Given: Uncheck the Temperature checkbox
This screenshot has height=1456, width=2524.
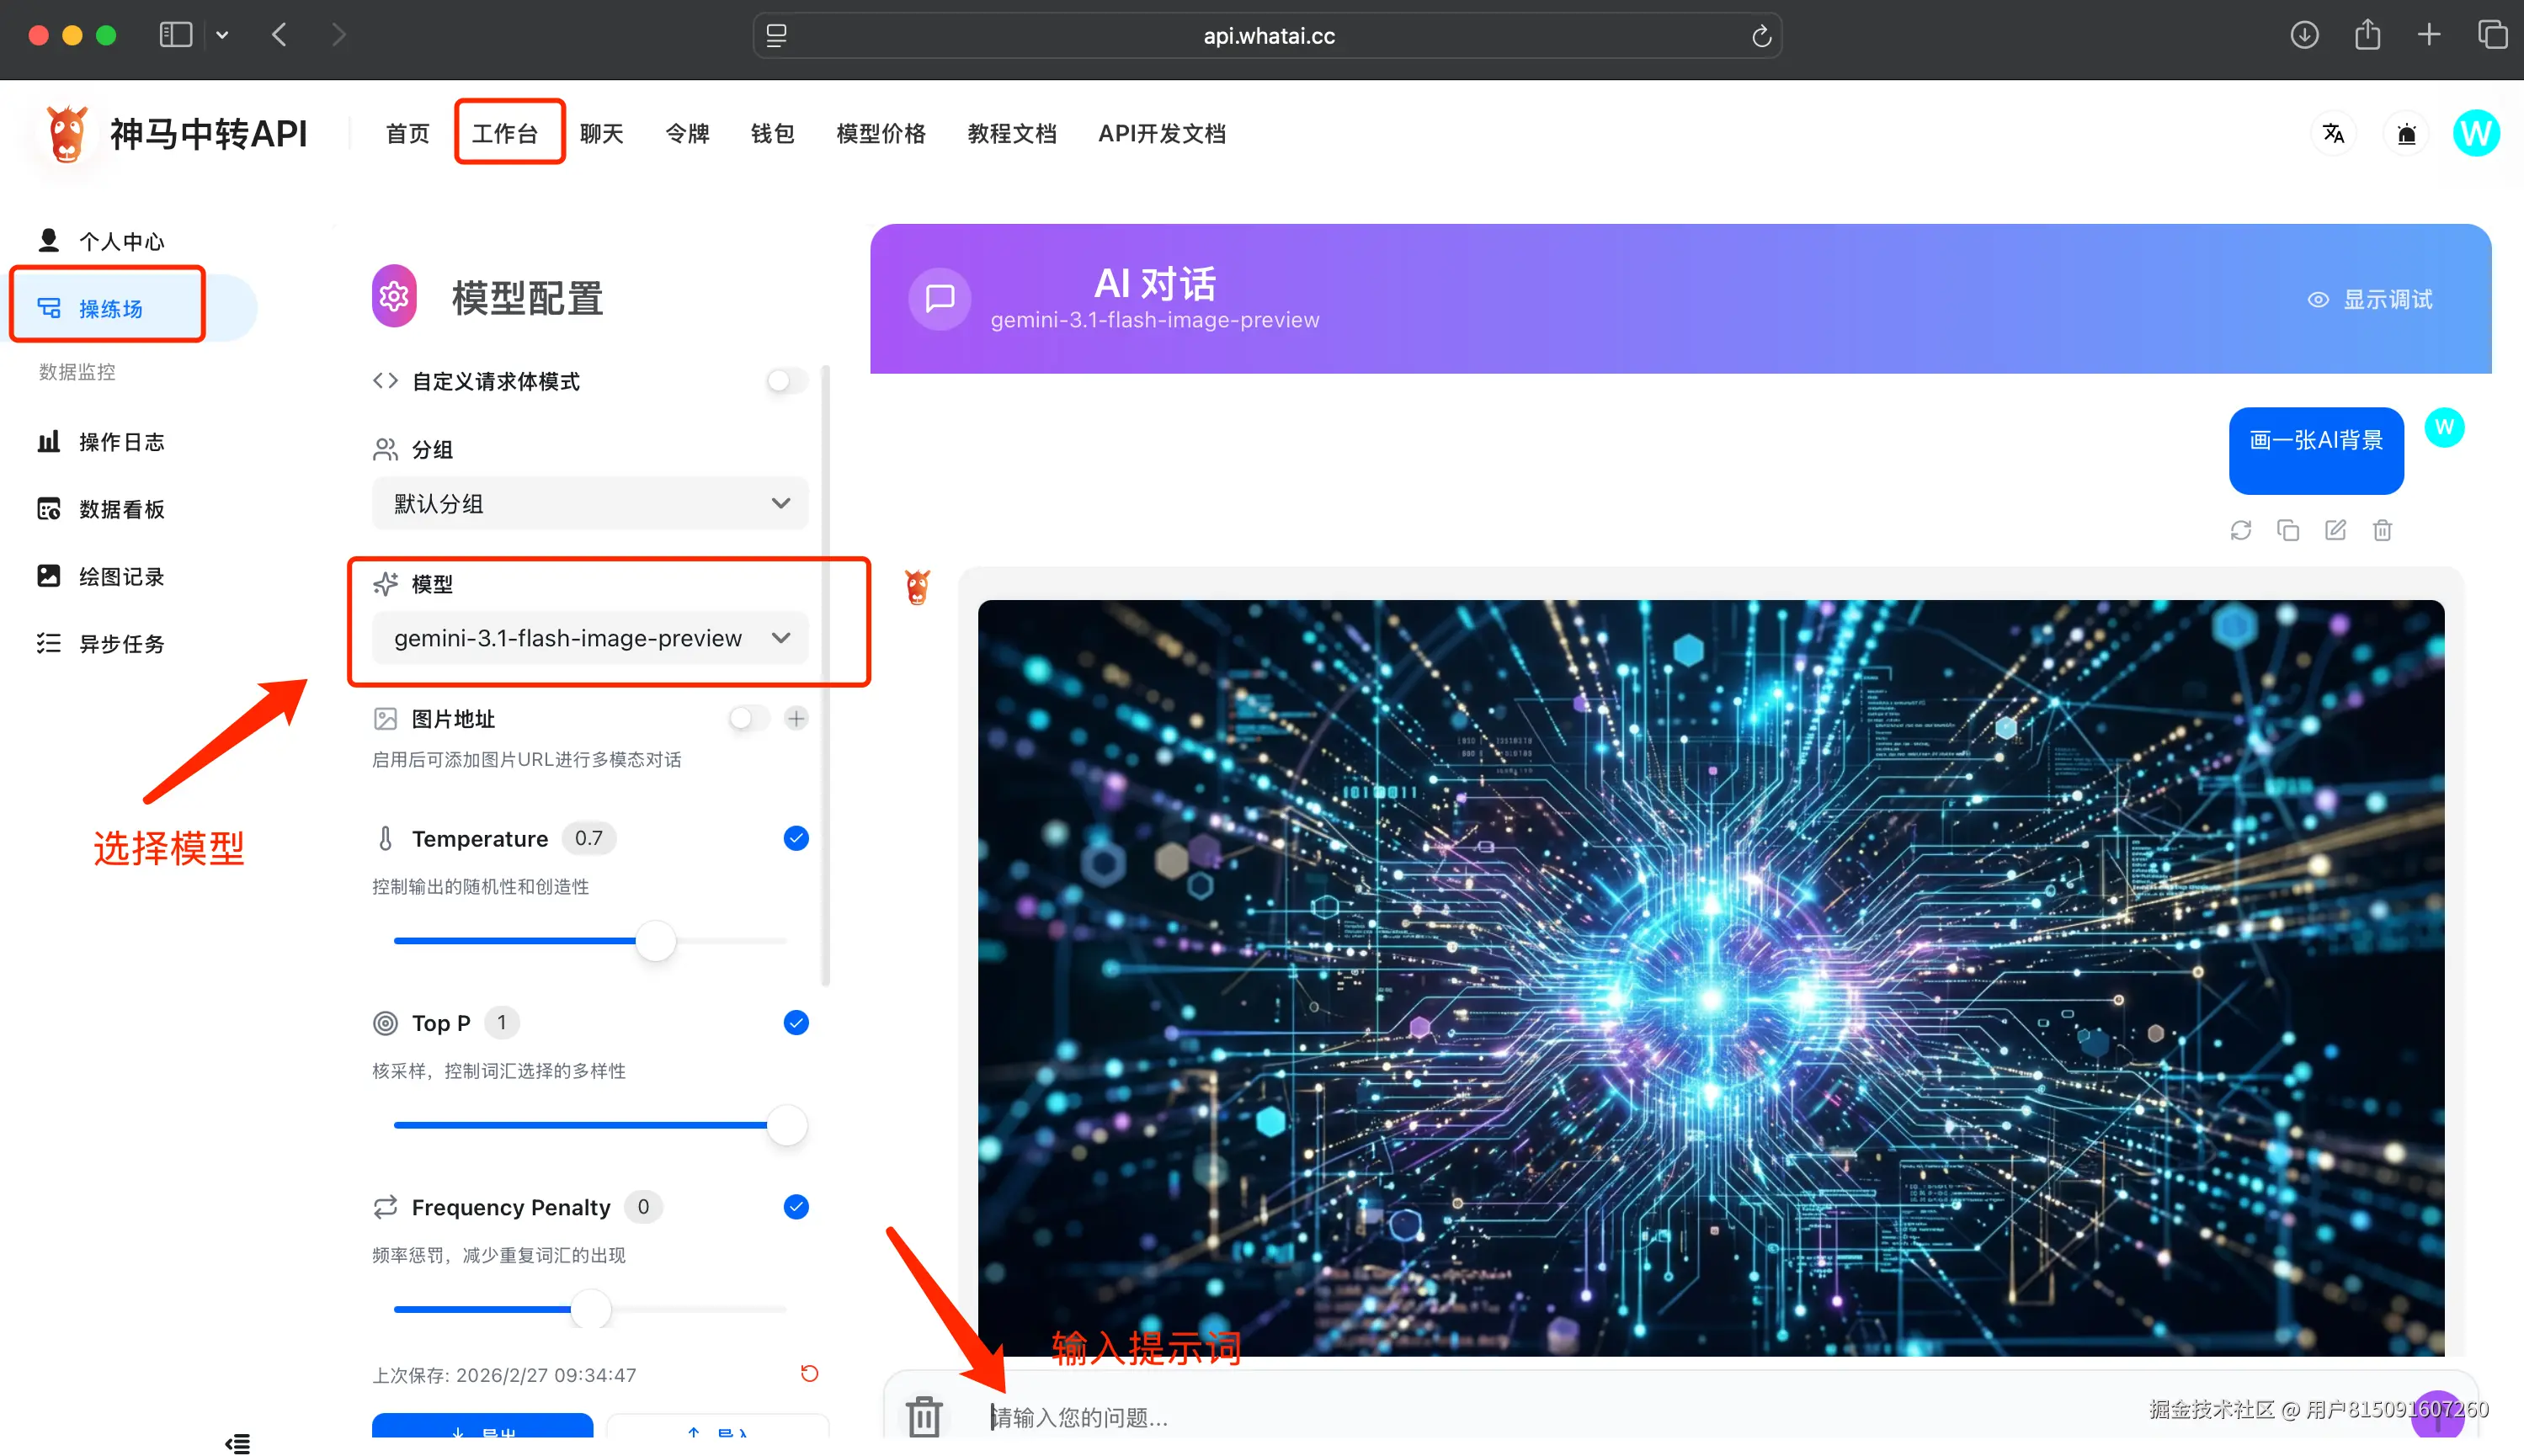Looking at the screenshot, I should pos(796,838).
